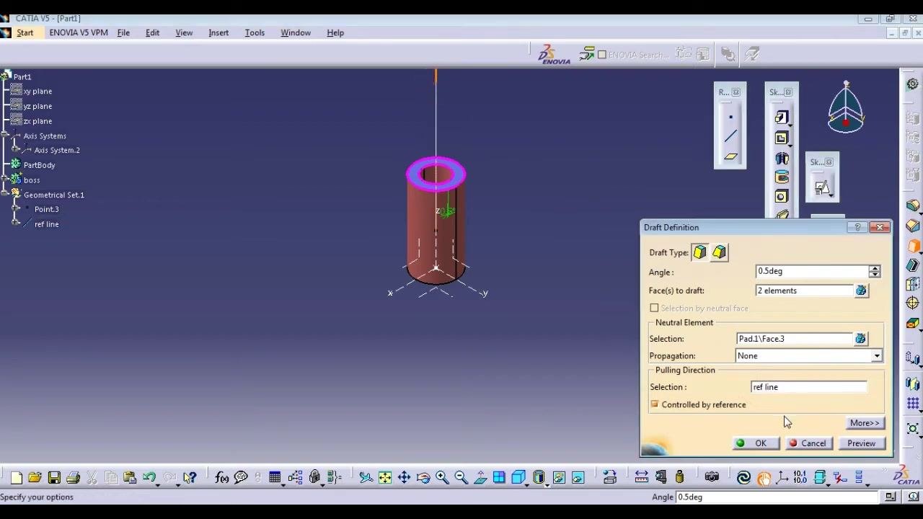
Task: Select the constant angle Draft Type icon
Action: (x=699, y=252)
